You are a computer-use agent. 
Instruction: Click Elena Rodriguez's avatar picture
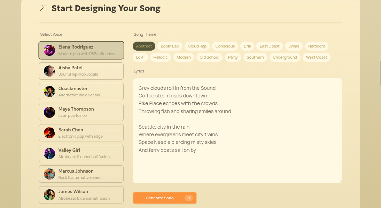coord(49,50)
